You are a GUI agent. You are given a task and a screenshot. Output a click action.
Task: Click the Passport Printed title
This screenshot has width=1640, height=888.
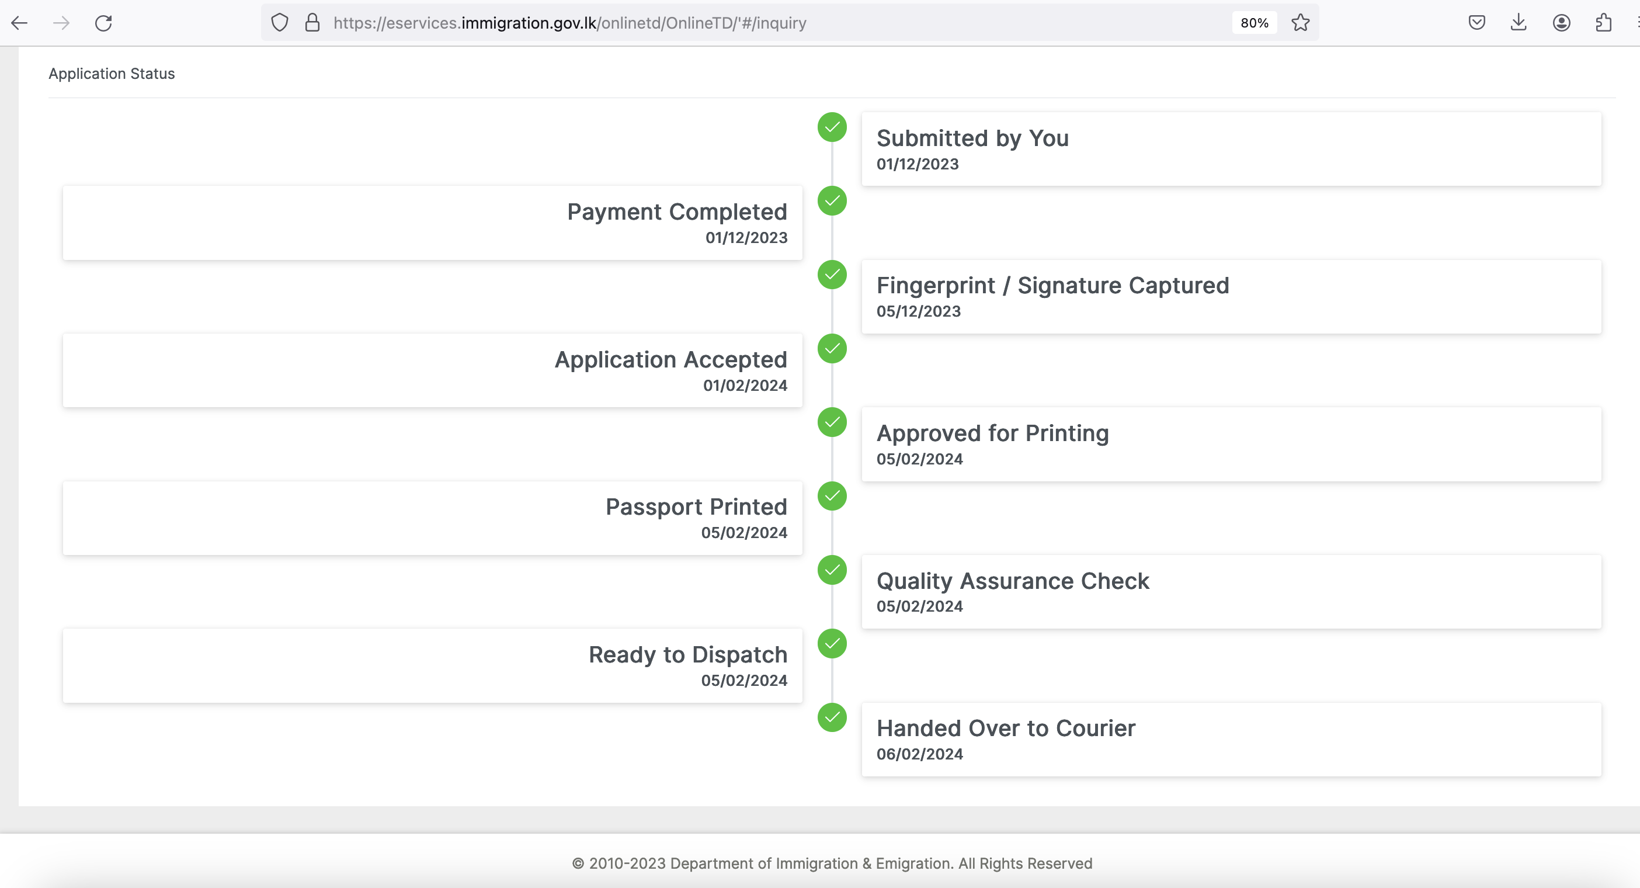click(697, 507)
